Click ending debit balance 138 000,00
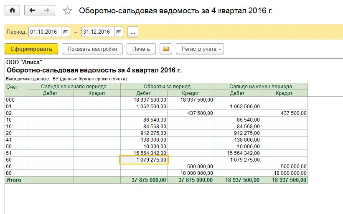Viewport: 343px width, 214px height. [x=237, y=140]
